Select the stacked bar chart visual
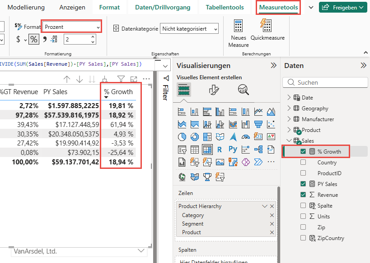This screenshot has width=370, height=263. (x=182, y=112)
